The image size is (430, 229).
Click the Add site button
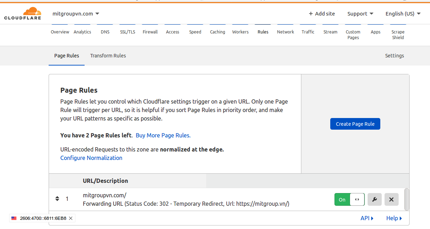tap(322, 14)
